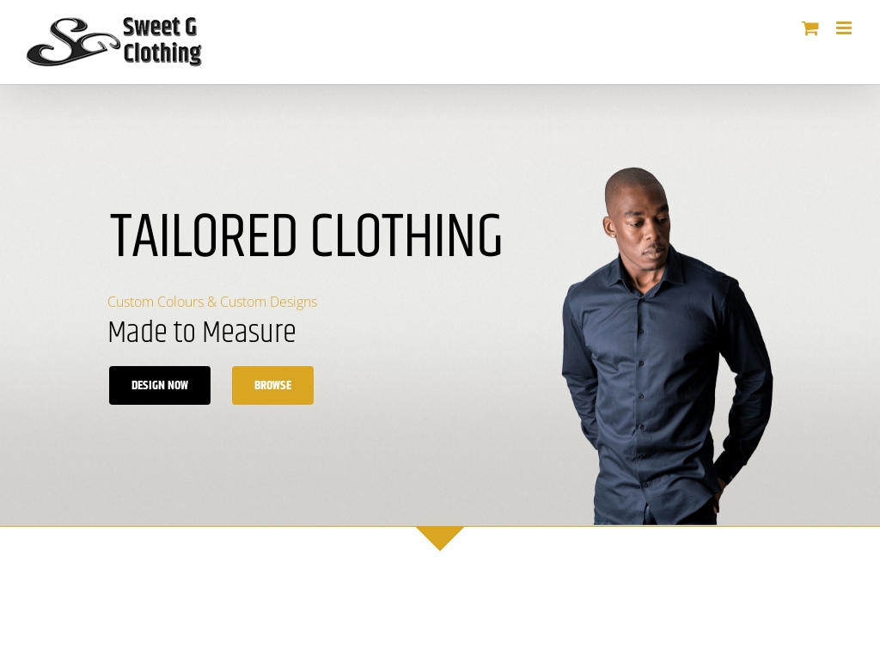Click the word 'Measure' in the subtitle

point(248,332)
